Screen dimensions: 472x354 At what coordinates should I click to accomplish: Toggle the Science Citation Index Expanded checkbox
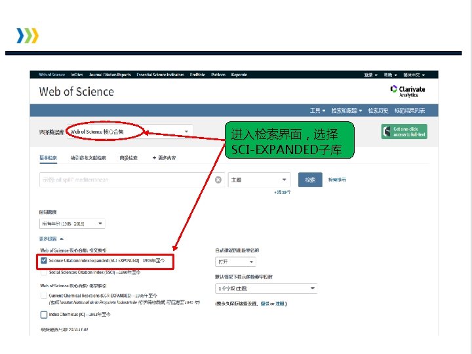(44, 260)
